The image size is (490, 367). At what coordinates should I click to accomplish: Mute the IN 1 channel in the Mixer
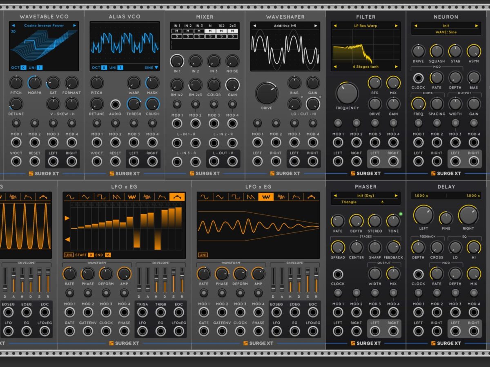176,31
